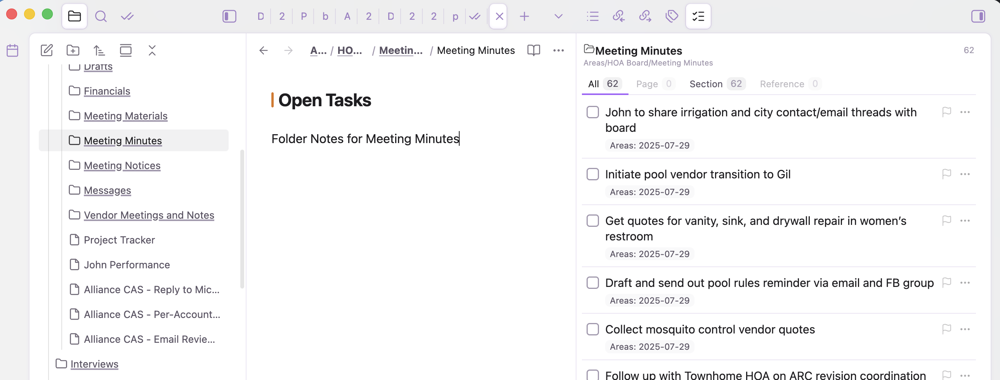Viewport: 1000px width, 380px height.
Task: Open the file explorer folder icon
Action: (74, 16)
